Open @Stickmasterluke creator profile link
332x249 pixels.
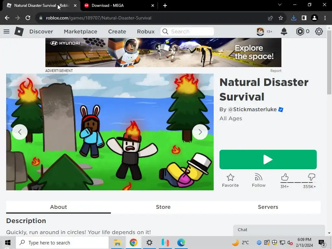click(252, 110)
